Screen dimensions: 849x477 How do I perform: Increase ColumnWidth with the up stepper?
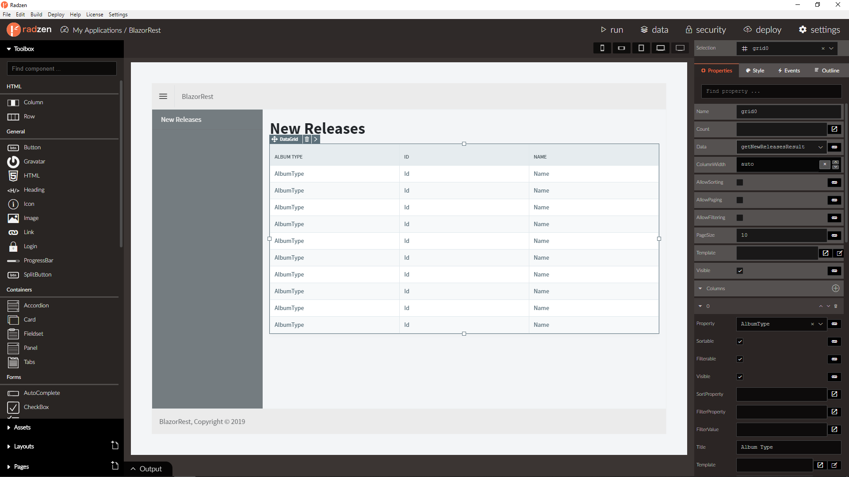835,162
